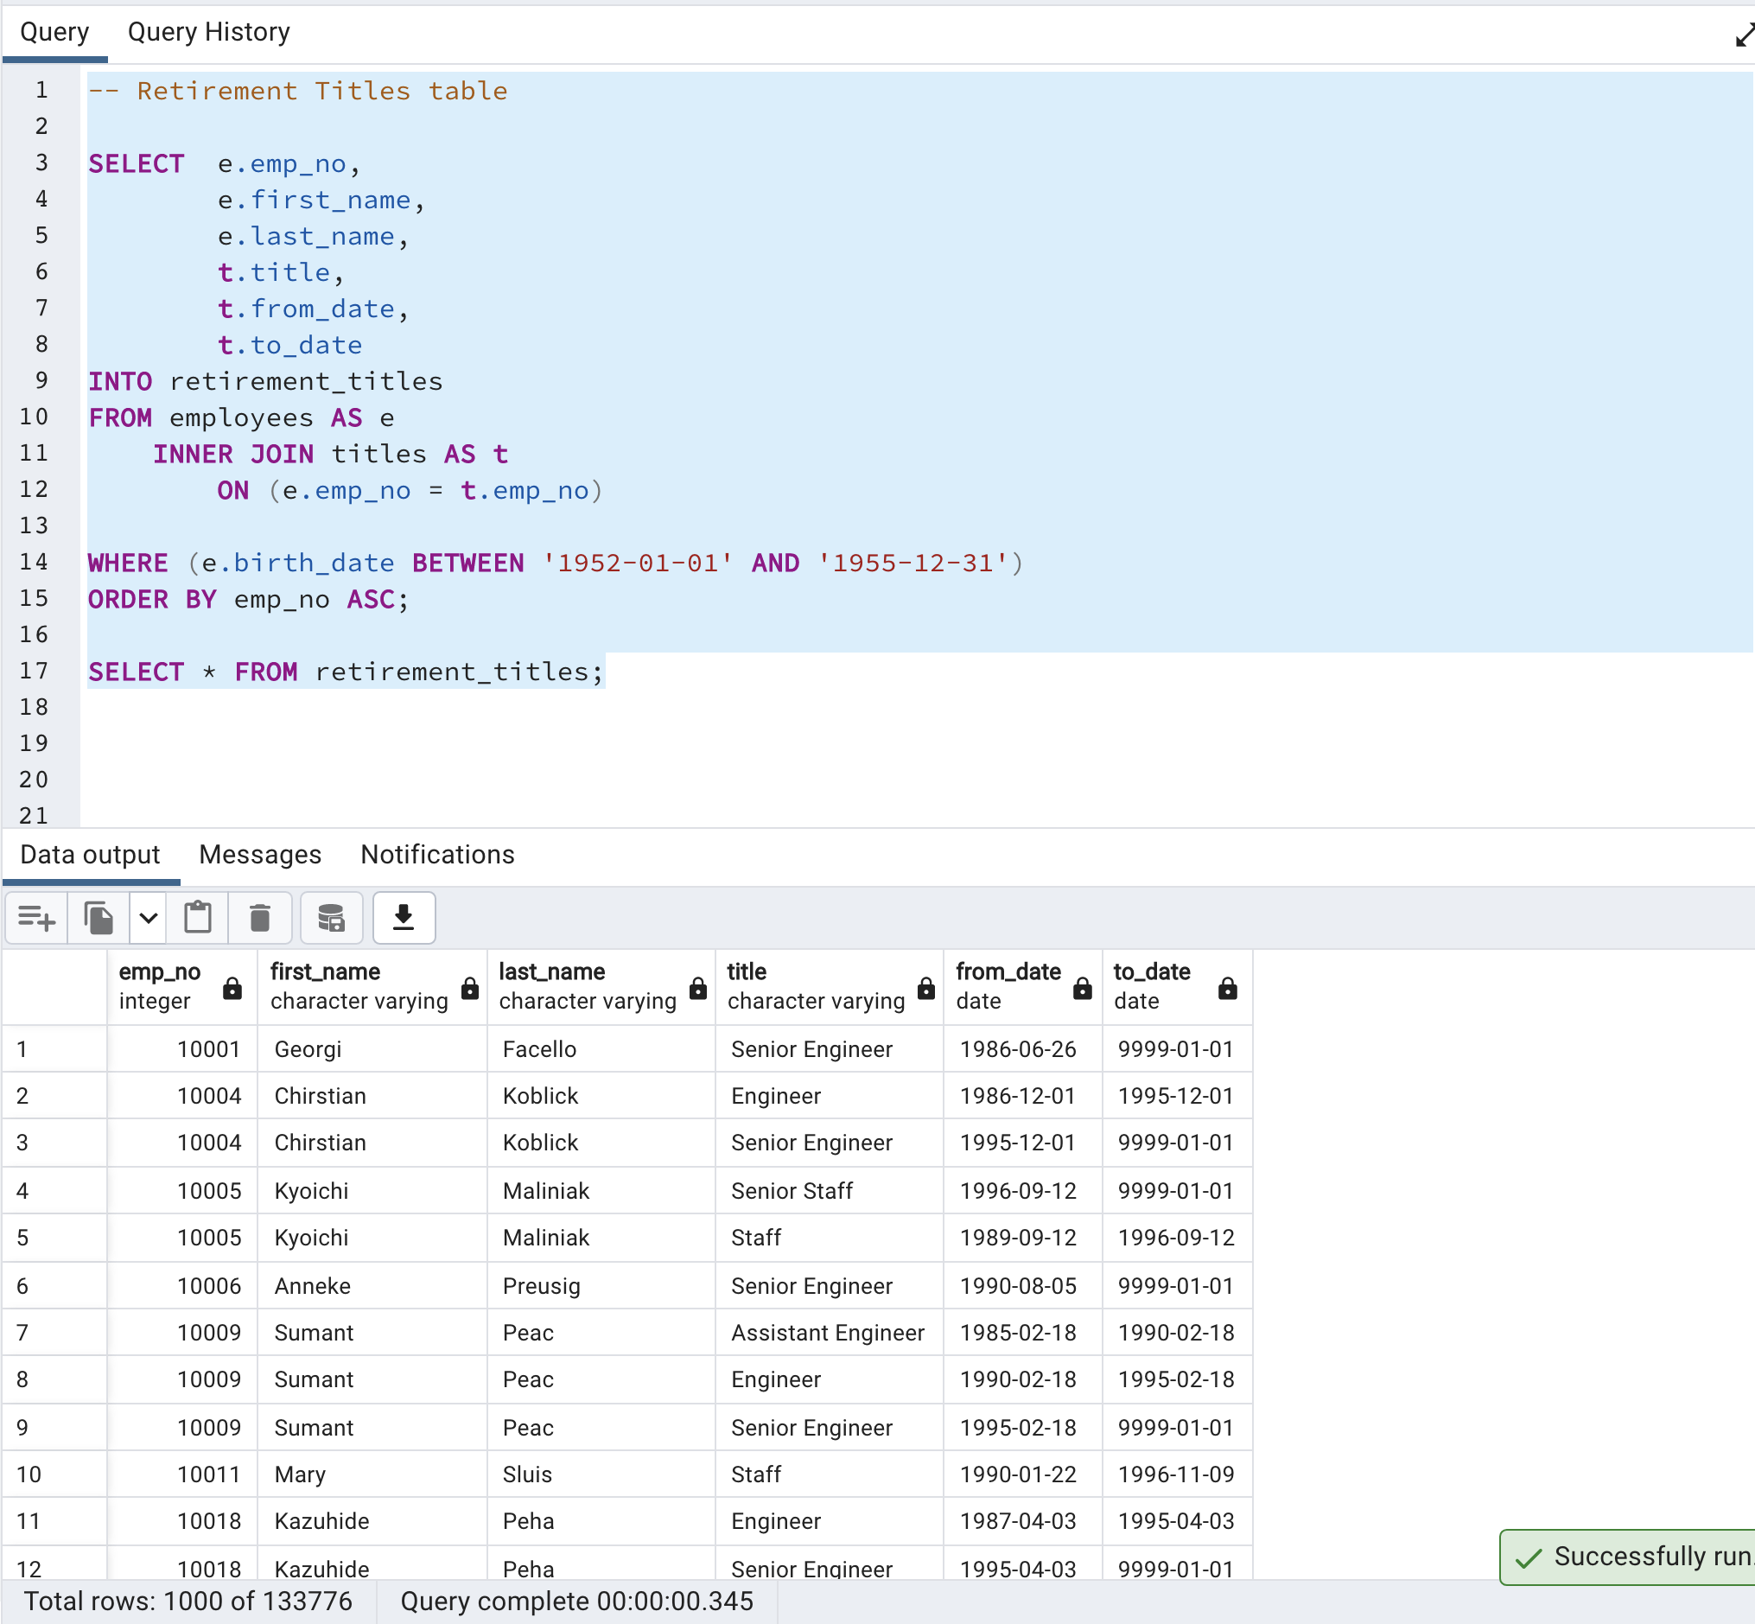Image resolution: width=1755 pixels, height=1624 pixels.
Task: Open the copy options chevron dropdown
Action: pos(148,918)
